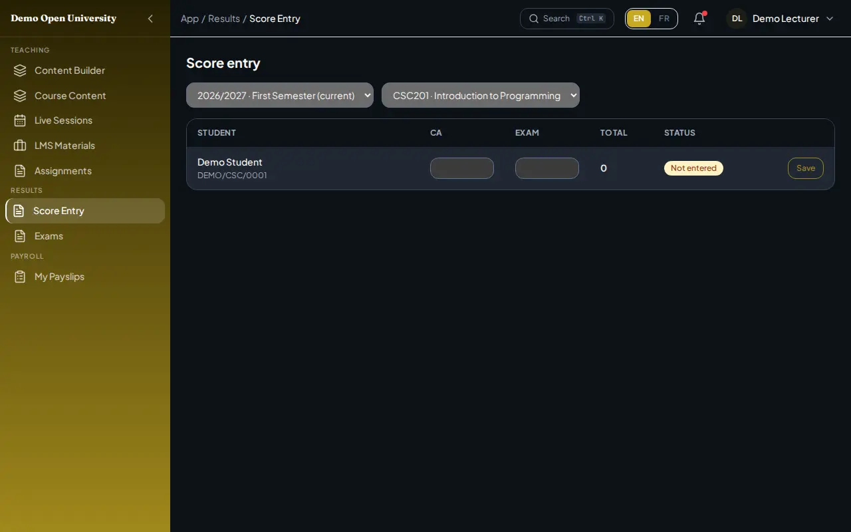The image size is (851, 532).
Task: Switch language to FR
Action: click(664, 19)
